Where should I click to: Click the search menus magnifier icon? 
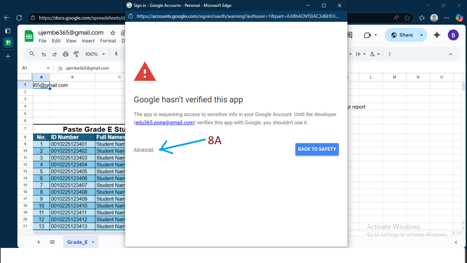coord(32,54)
